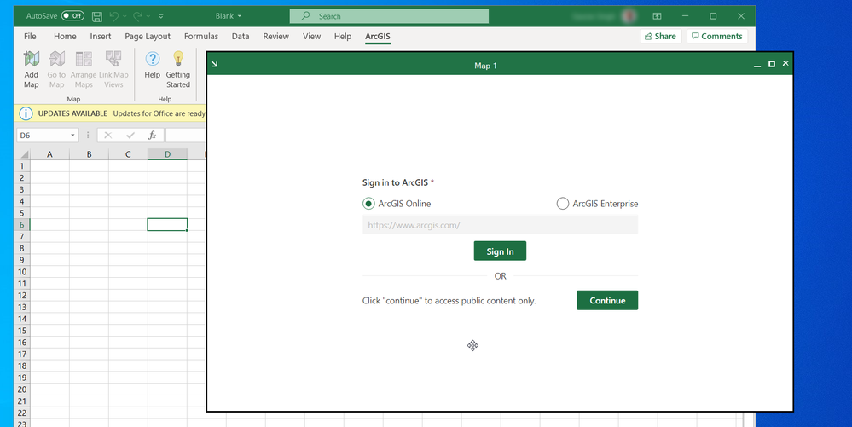
Task: Click the Updates Available info icon
Action: (26, 113)
